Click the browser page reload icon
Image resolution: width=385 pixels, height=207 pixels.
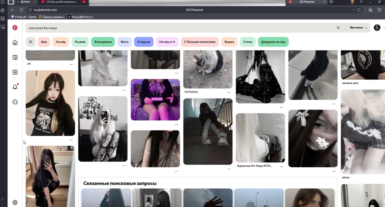tap(21, 10)
